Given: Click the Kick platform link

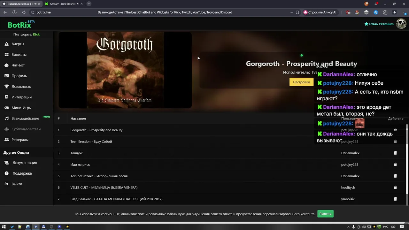Looking at the screenshot, I should [x=36, y=34].
